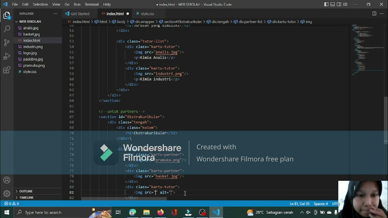The width and height of the screenshot is (388, 218).
Task: Click the errors and warnings status indicator
Action: [x=12, y=204]
